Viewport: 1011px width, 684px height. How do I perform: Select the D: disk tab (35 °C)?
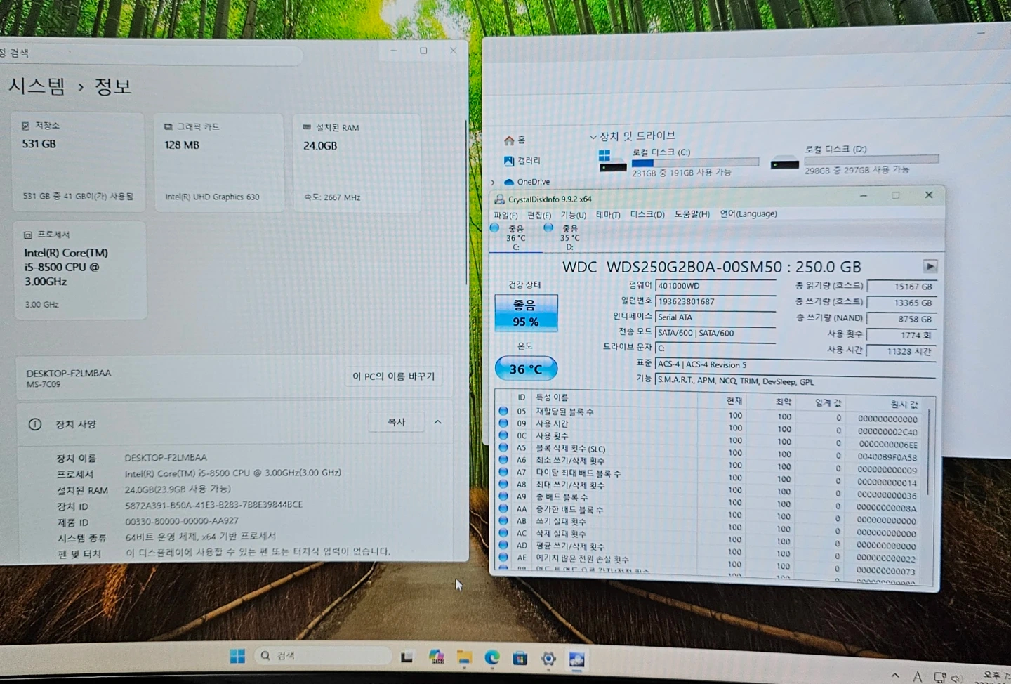click(569, 238)
